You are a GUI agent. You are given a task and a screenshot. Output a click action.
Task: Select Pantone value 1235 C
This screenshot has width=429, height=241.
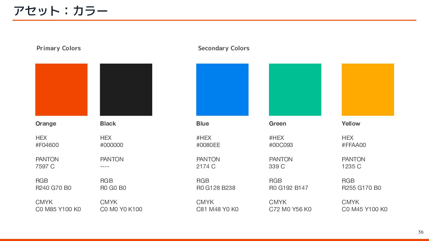[352, 166]
